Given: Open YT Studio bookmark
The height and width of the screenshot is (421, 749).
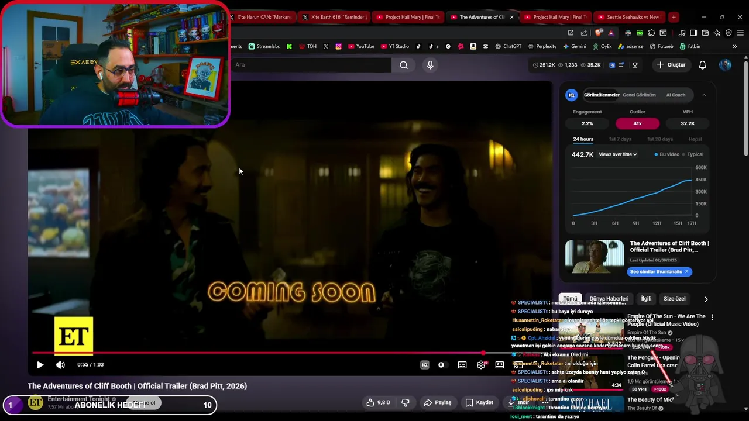Looking at the screenshot, I should click(x=395, y=46).
